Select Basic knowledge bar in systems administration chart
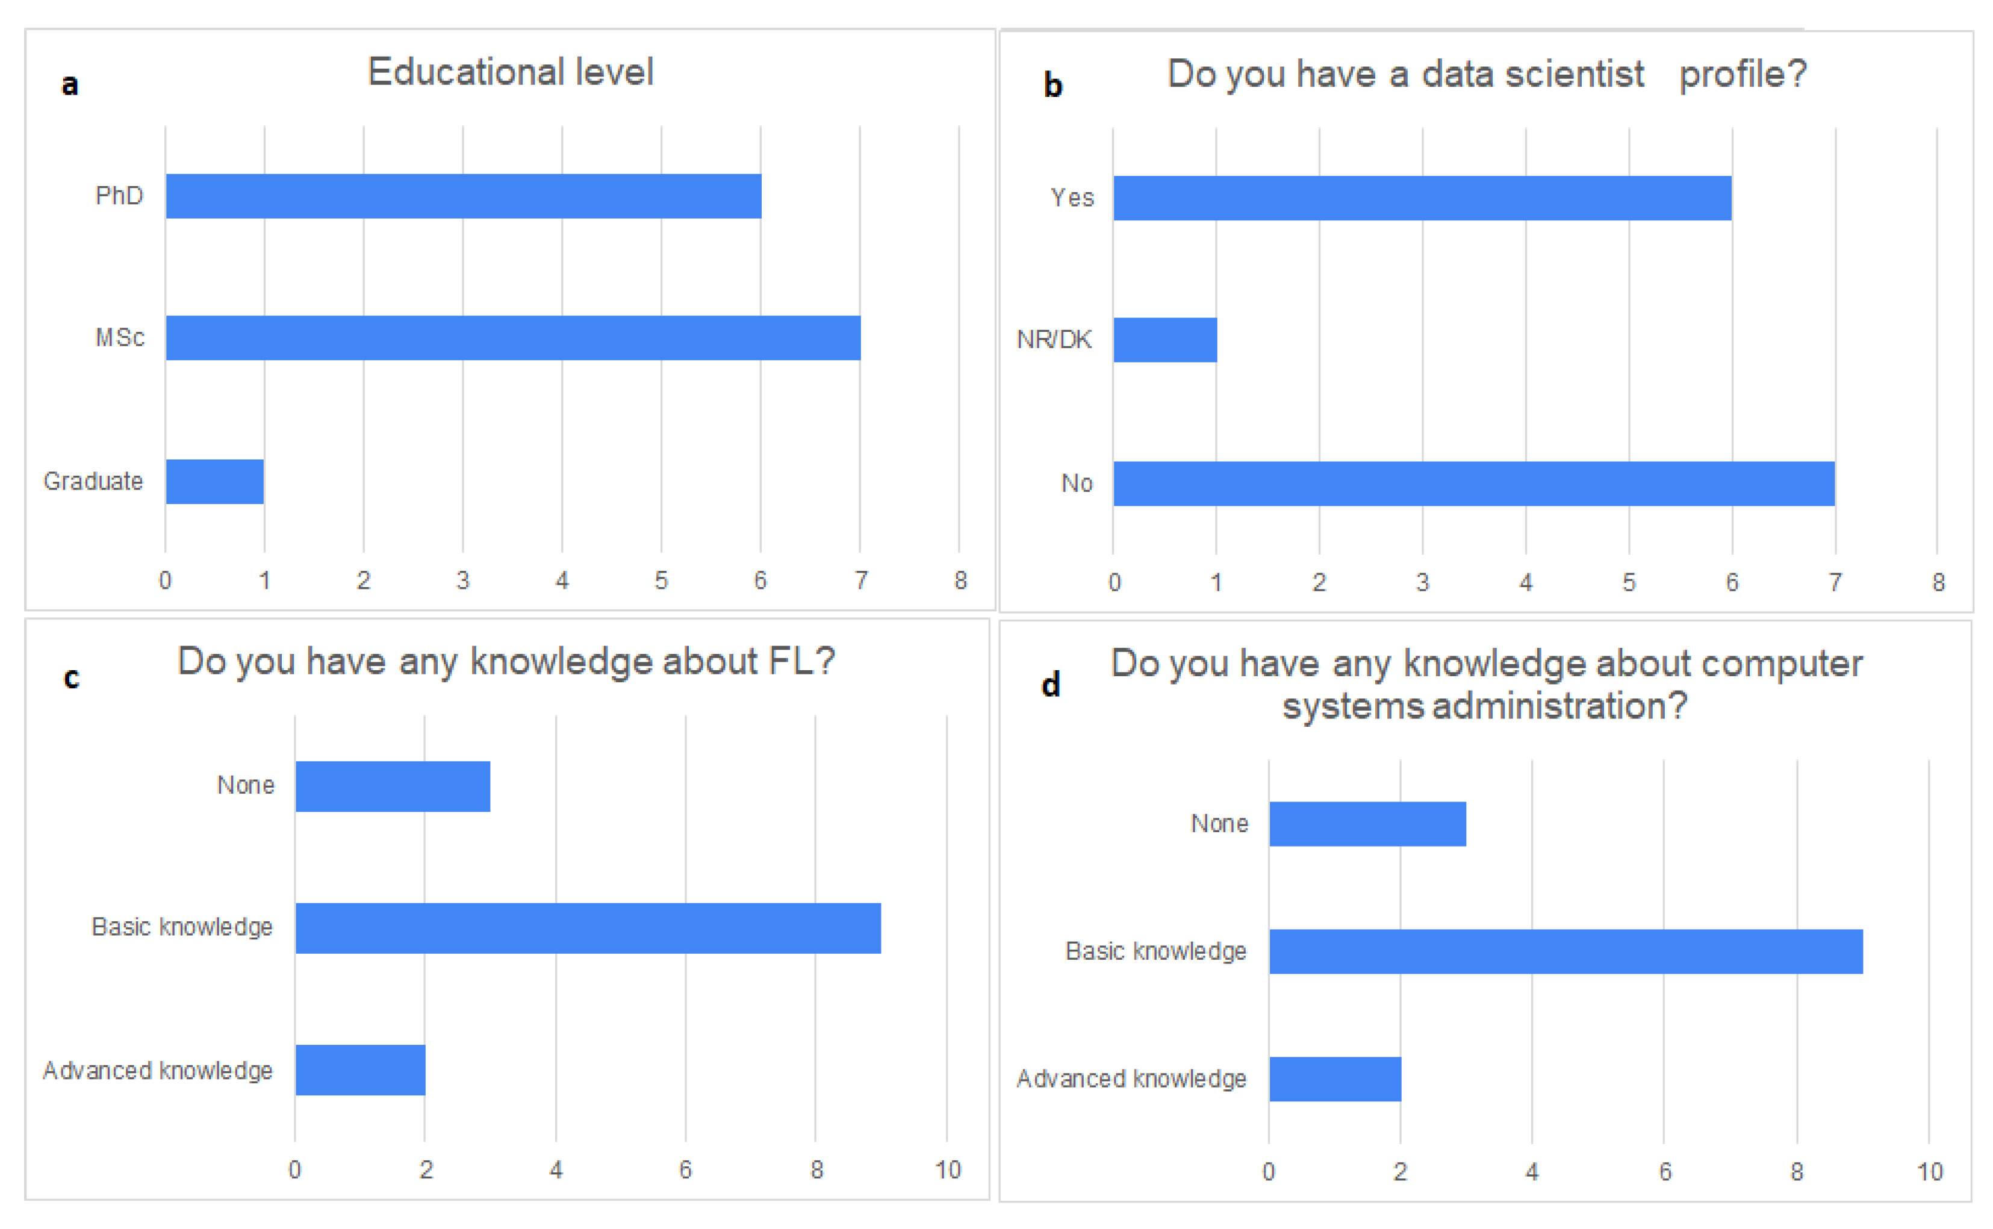 click(x=1565, y=951)
